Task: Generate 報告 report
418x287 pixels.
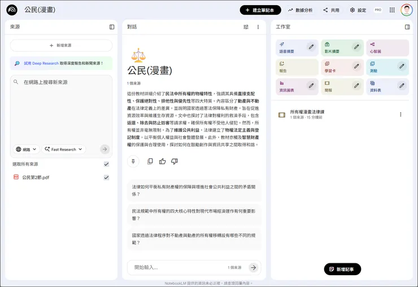Action: pyautogui.click(x=297, y=67)
